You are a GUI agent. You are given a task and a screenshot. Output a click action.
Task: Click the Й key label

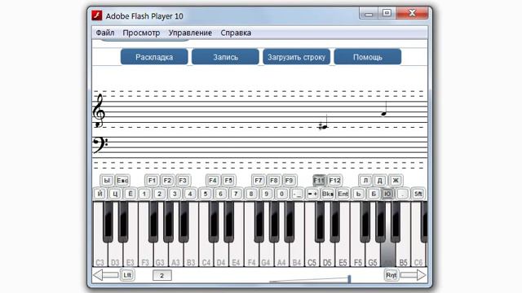pyautogui.click(x=100, y=194)
